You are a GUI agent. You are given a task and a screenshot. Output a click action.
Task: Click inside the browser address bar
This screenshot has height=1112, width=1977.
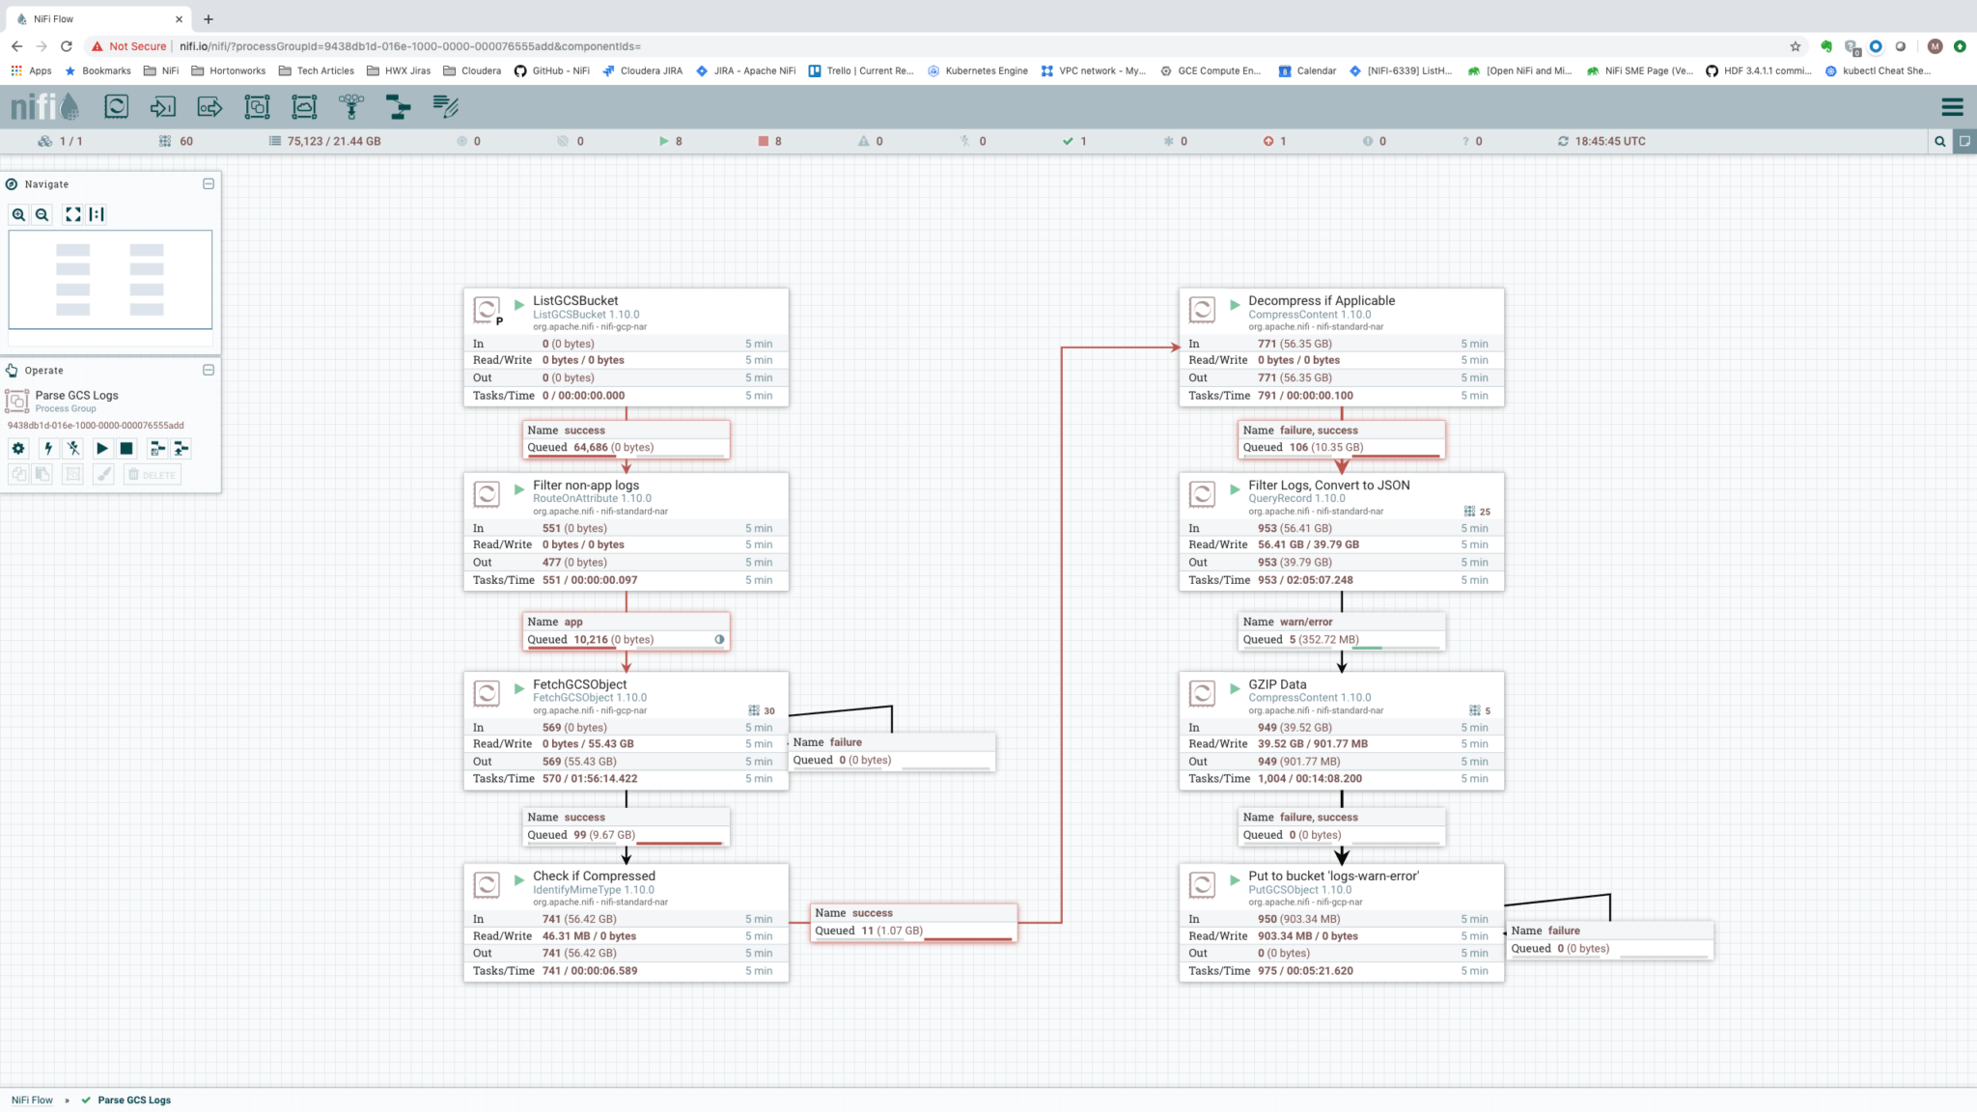tap(579, 45)
